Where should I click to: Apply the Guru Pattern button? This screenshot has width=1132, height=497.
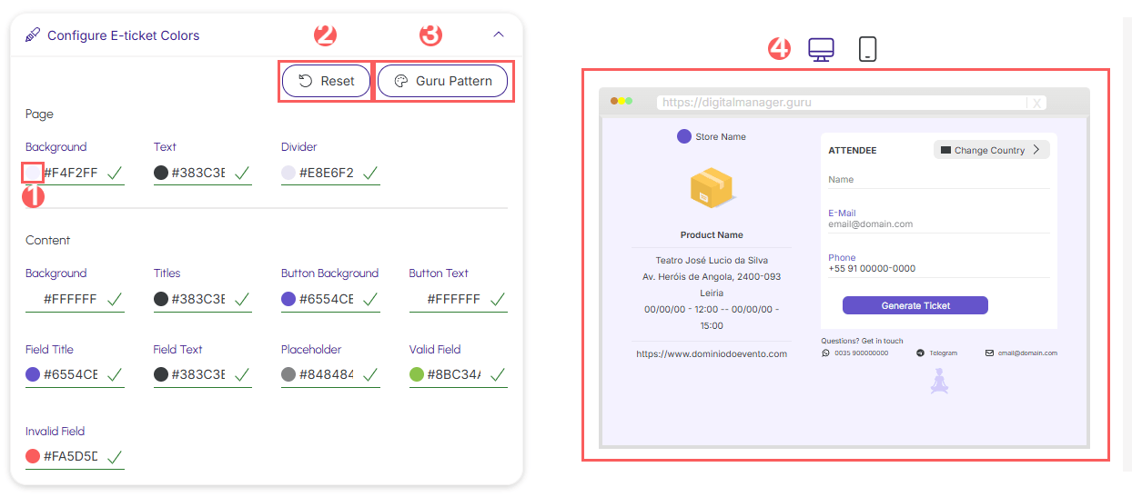click(443, 81)
